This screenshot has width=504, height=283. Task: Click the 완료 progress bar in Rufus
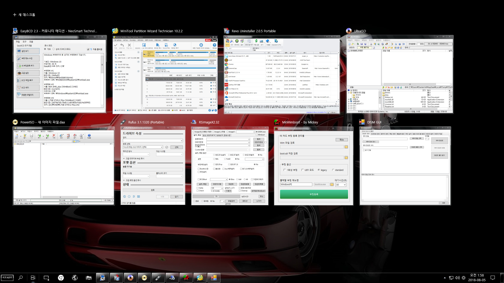pyautogui.click(x=153, y=190)
